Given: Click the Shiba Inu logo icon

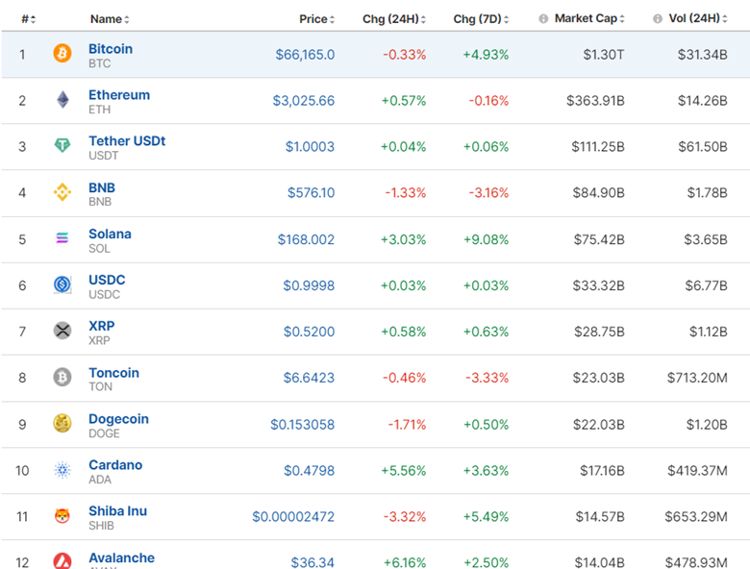Looking at the screenshot, I should click(62, 516).
